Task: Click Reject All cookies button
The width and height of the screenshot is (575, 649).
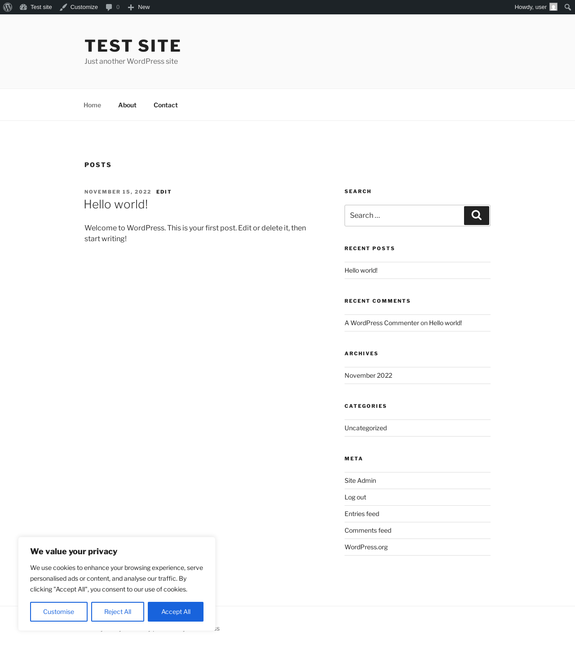Action: [x=118, y=612]
